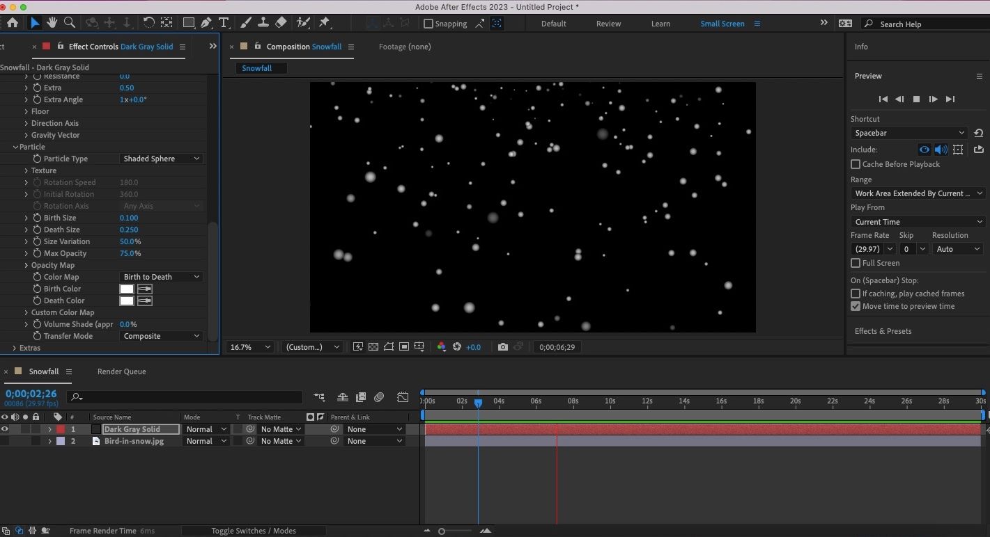
Task: Select the Rectangle shape tool
Action: point(188,23)
